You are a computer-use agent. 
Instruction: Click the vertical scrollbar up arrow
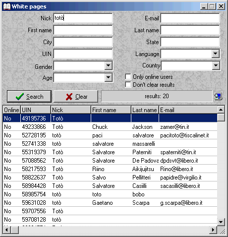pos(221,110)
